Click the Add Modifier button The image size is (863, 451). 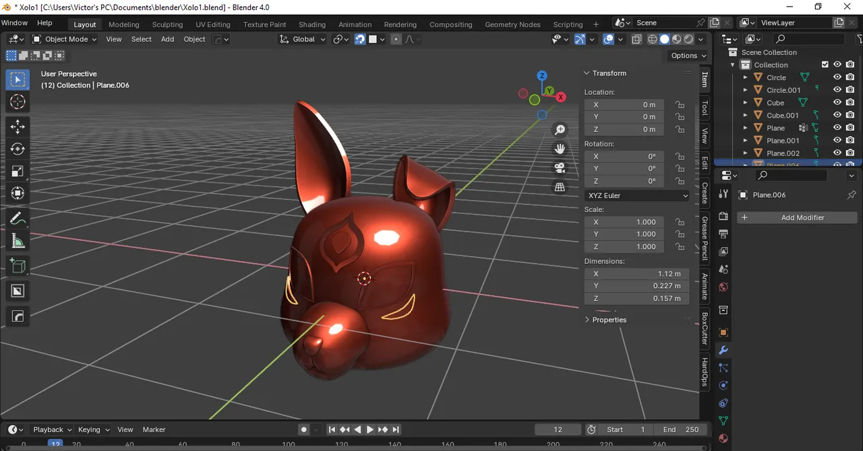tap(797, 217)
